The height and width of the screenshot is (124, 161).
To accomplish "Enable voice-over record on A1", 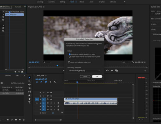I will click(x=58, y=103).
